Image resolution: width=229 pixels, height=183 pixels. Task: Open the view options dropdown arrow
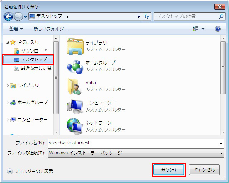(x=203, y=29)
